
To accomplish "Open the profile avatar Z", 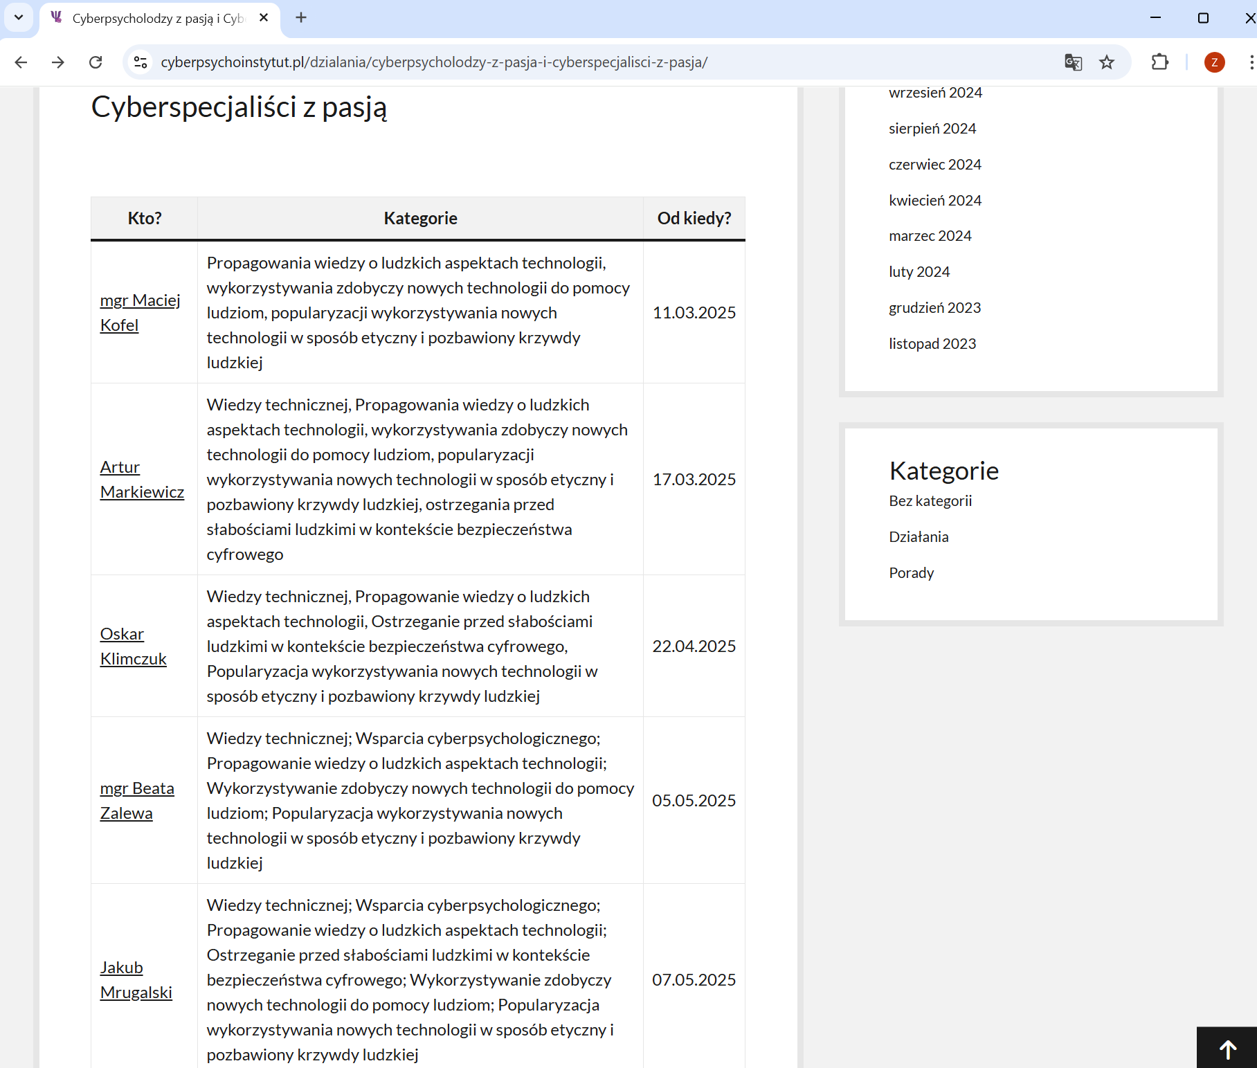I will [x=1214, y=62].
